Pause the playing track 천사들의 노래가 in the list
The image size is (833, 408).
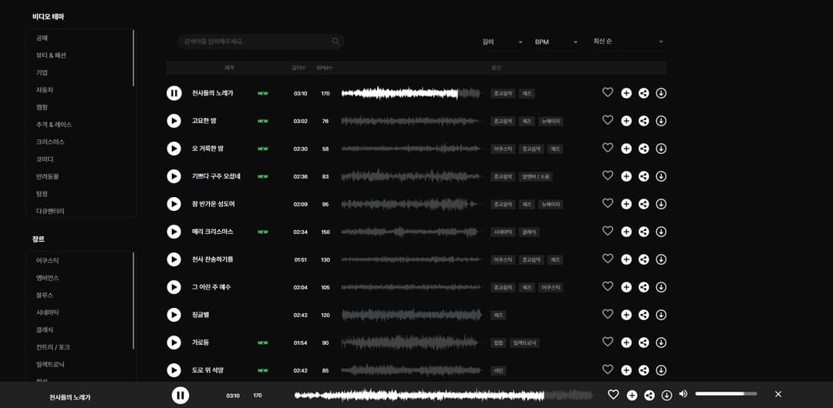(174, 93)
